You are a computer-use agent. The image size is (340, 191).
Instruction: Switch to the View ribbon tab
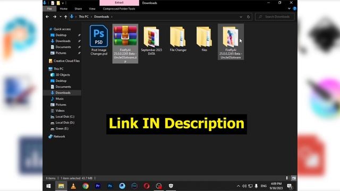pyautogui.click(x=92, y=8)
